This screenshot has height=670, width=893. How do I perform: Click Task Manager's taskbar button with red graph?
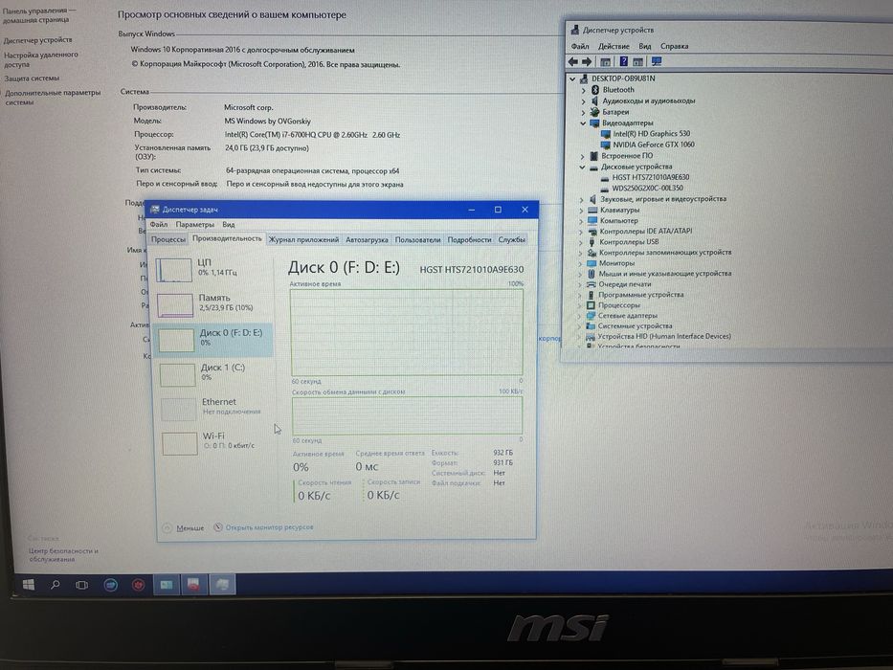click(193, 585)
